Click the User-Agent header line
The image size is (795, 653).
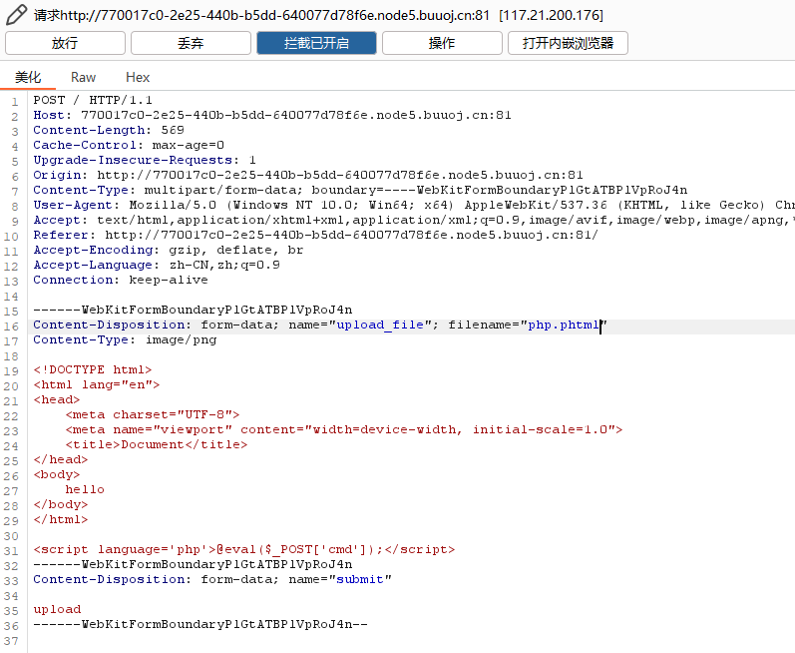414,205
